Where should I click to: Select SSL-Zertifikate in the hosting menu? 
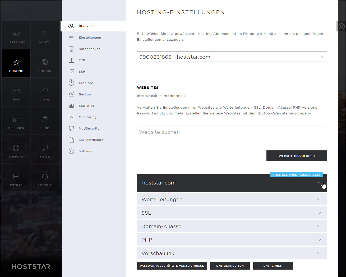point(91,140)
